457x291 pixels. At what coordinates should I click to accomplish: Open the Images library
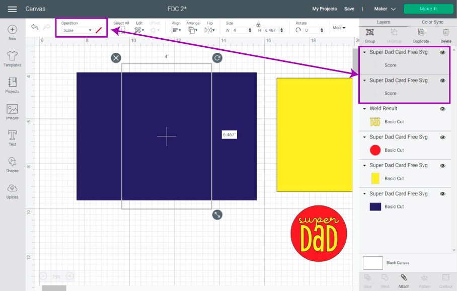12,112
